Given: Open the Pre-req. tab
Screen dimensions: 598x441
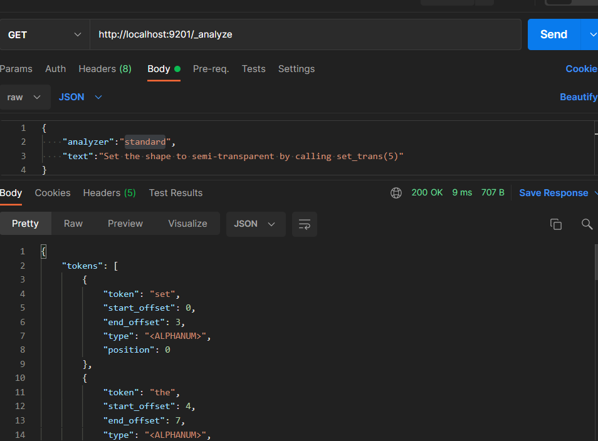Looking at the screenshot, I should (211, 69).
